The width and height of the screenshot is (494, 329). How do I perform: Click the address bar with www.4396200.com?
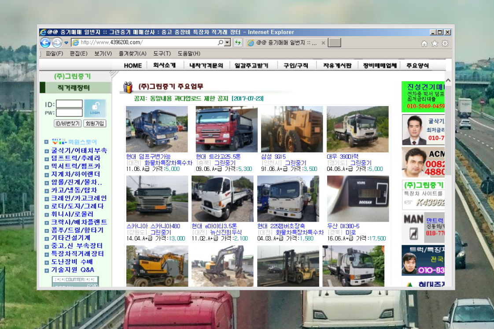click(144, 42)
